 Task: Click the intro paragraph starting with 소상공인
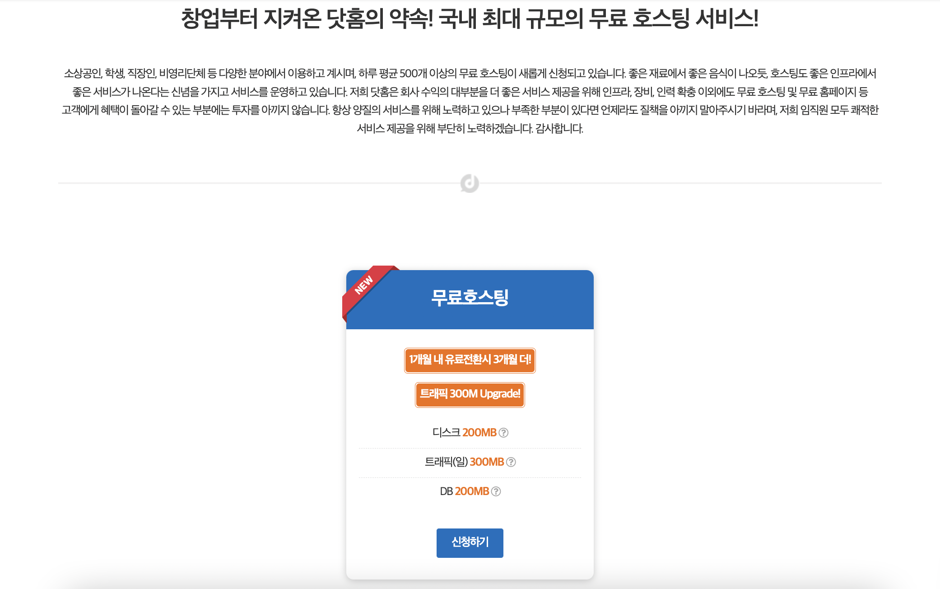coord(470,101)
